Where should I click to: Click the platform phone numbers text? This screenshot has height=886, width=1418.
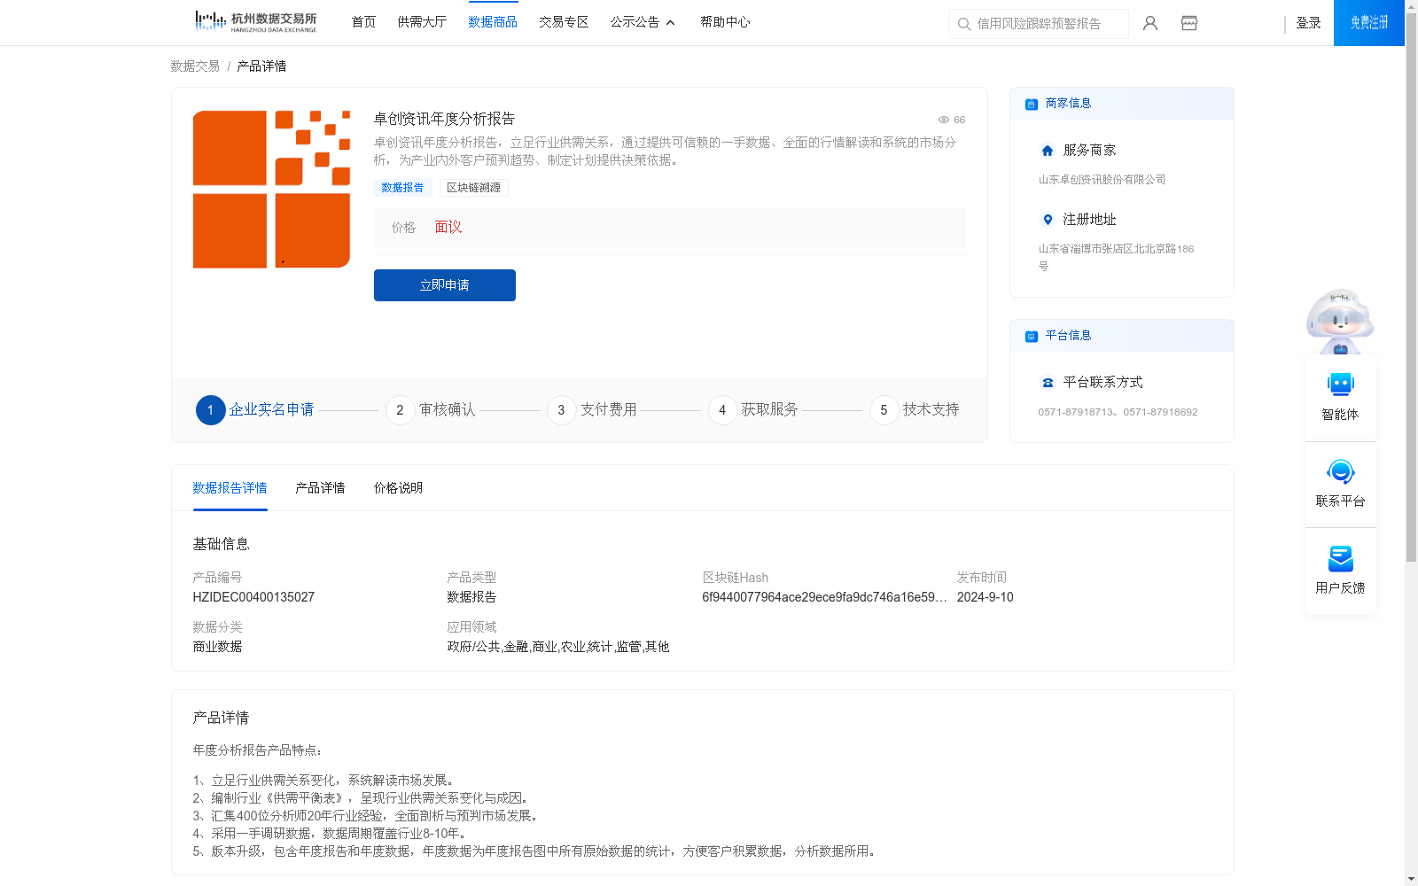click(1118, 412)
